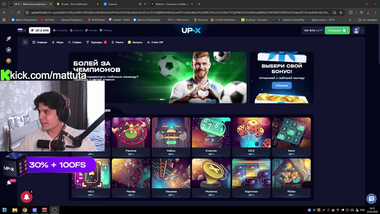380x214 pixels.
Task: Open the Бонусы menu item
Action: (135, 42)
